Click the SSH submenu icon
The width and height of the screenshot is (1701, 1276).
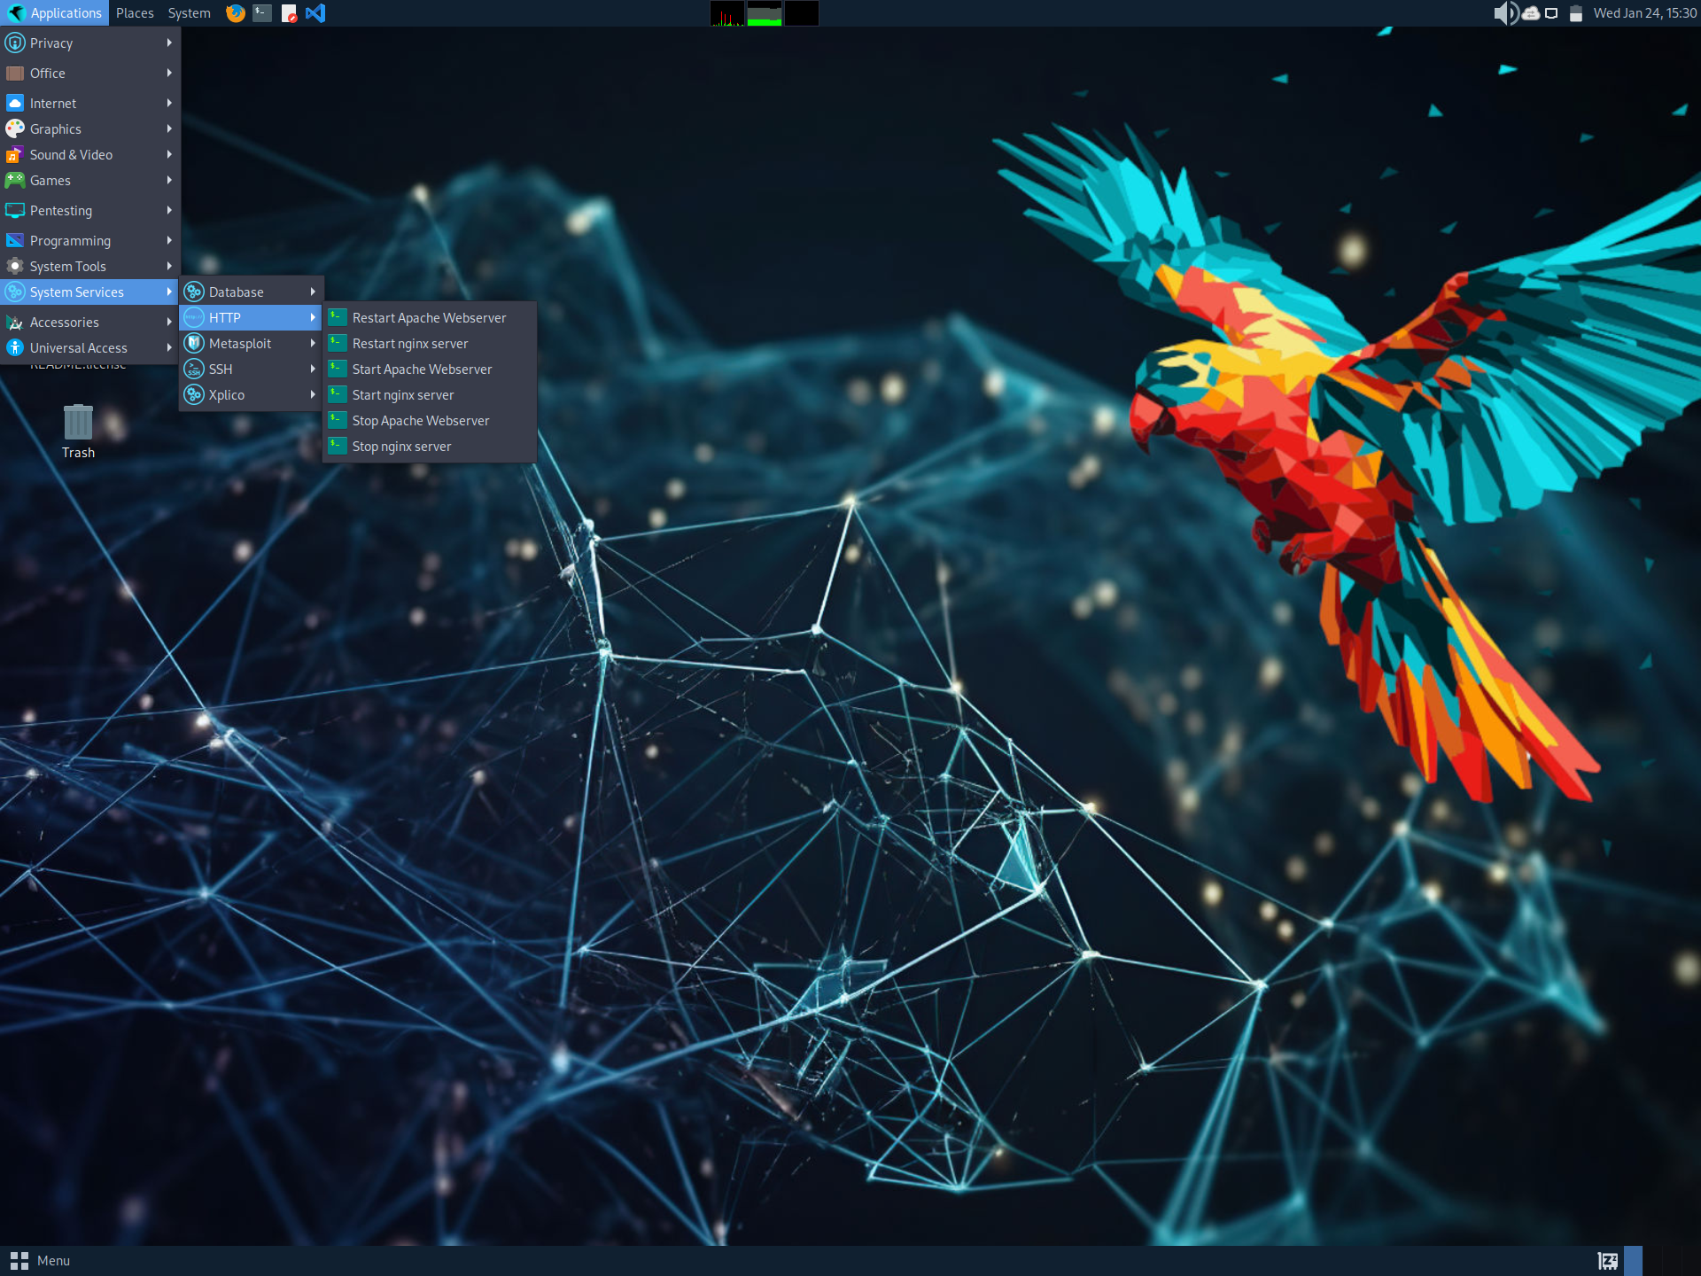coord(194,369)
